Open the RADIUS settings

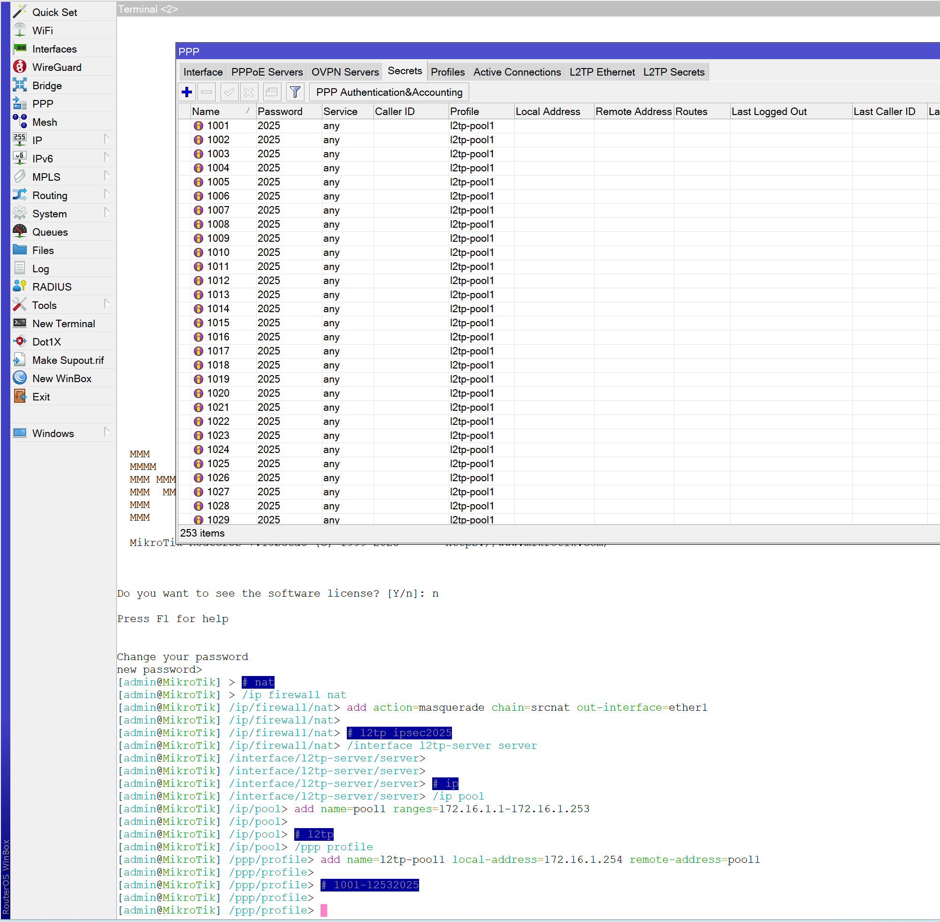coord(63,287)
